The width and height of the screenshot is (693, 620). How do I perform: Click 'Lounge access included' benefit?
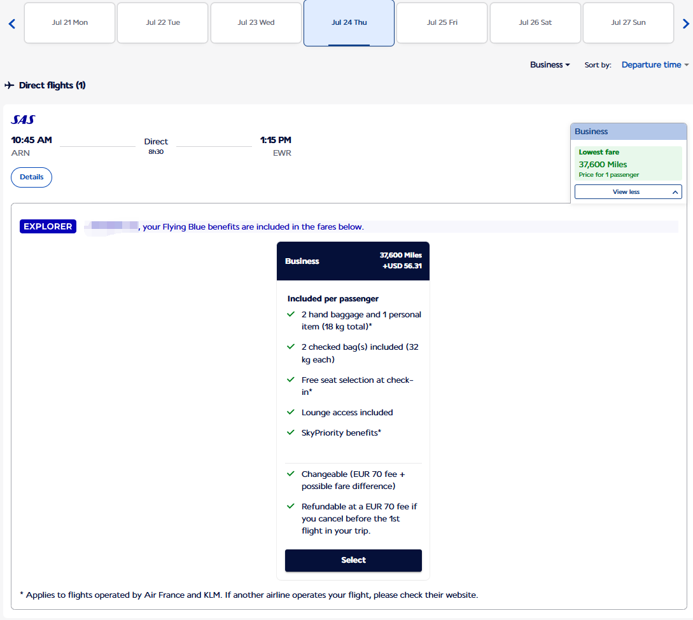coord(347,413)
